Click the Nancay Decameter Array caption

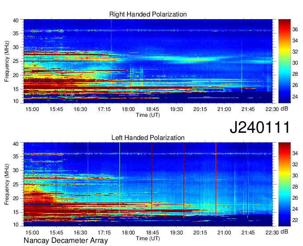coord(66,240)
